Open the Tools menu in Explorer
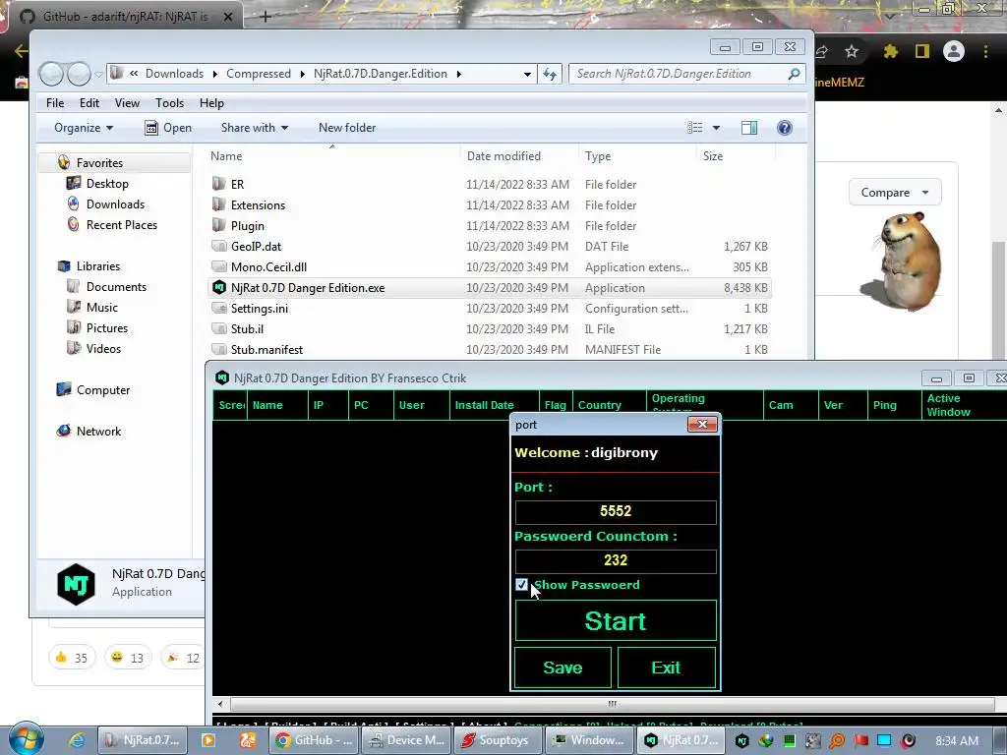Viewport: 1007px width, 755px height. coord(169,102)
